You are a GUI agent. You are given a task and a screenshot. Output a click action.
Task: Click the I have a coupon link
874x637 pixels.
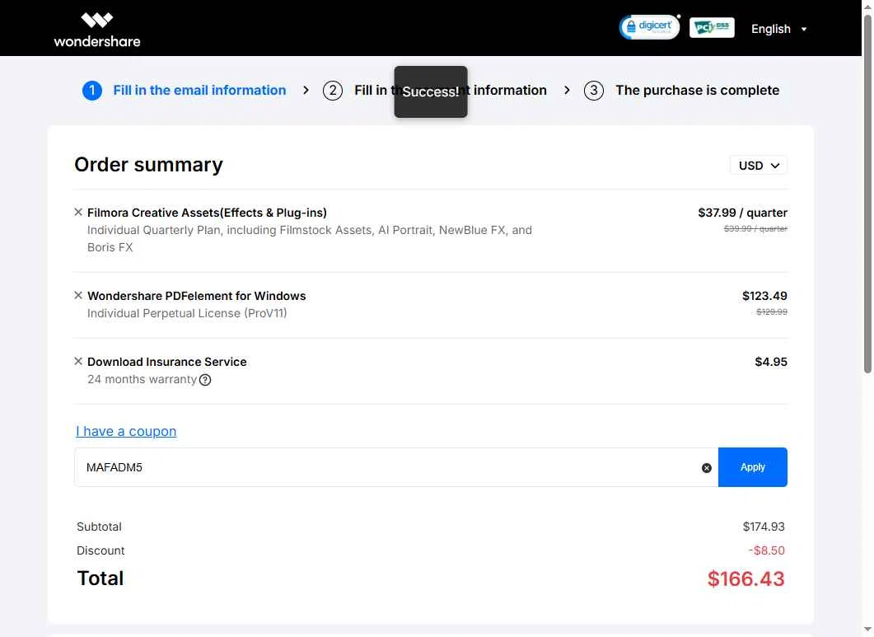(x=126, y=431)
